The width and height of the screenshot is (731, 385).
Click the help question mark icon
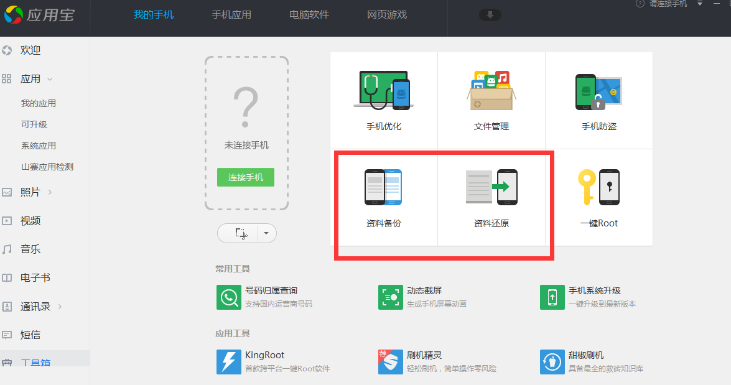[x=640, y=4]
